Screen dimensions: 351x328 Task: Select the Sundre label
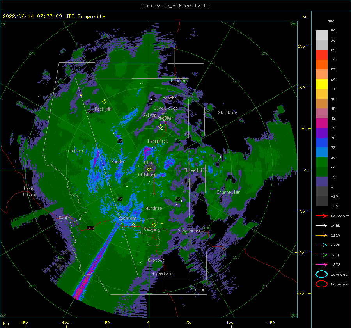(118, 161)
